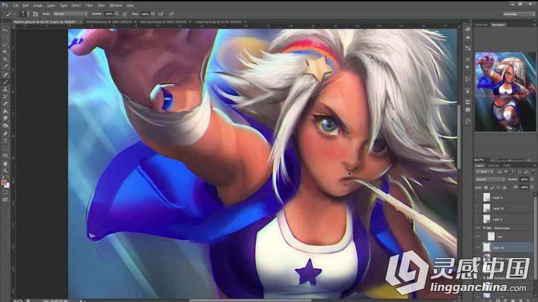Open brush Opacity slider arrow

click(117, 14)
